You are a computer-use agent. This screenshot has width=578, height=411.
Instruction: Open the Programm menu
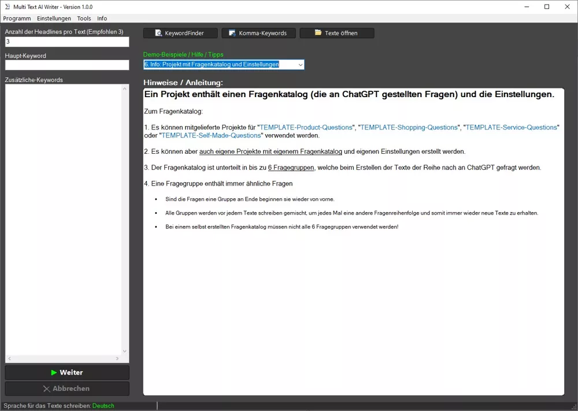coord(17,18)
